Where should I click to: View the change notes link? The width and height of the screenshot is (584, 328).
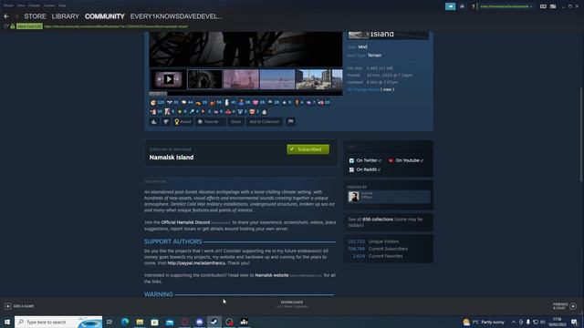point(387,89)
